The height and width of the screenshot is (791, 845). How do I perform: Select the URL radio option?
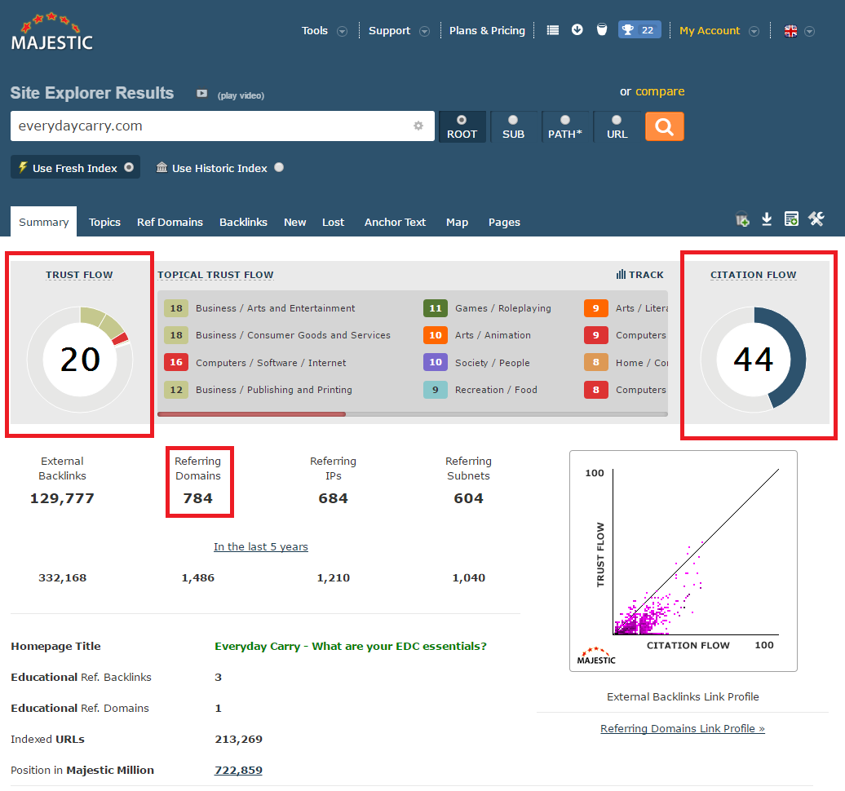617,126
